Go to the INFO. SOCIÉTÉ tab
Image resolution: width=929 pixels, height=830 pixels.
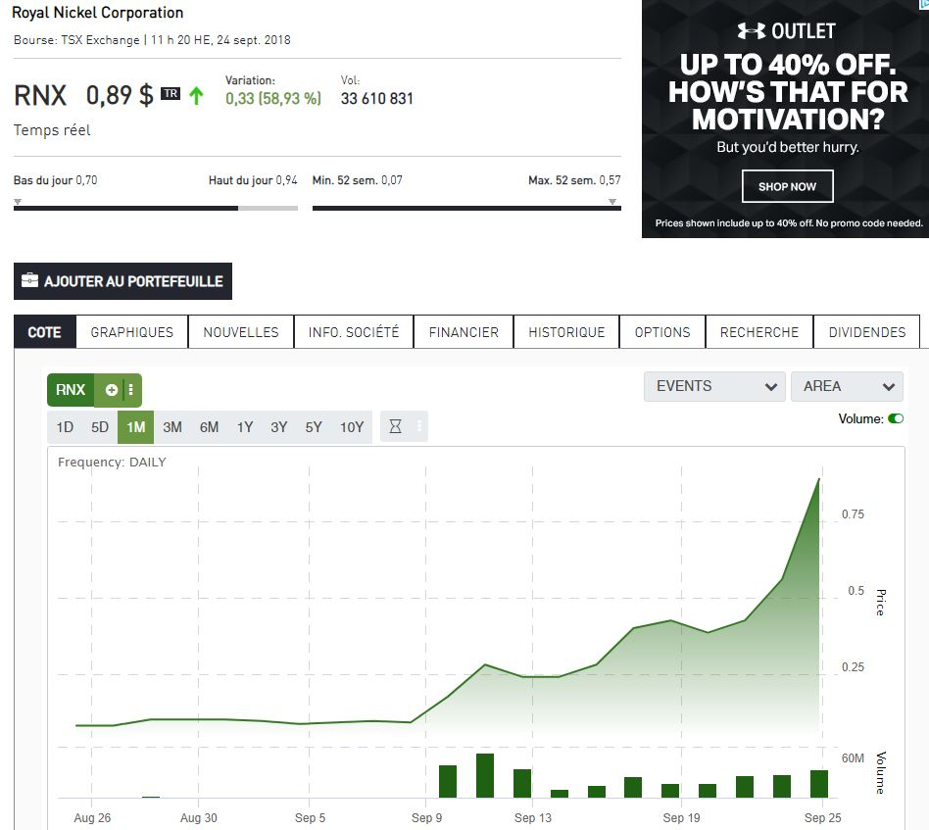coord(354,332)
